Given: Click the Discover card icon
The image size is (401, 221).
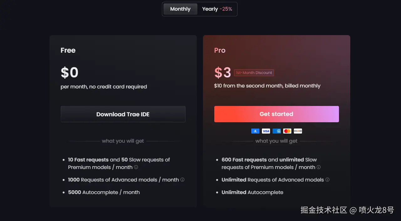Looking at the screenshot, I should coord(297,131).
